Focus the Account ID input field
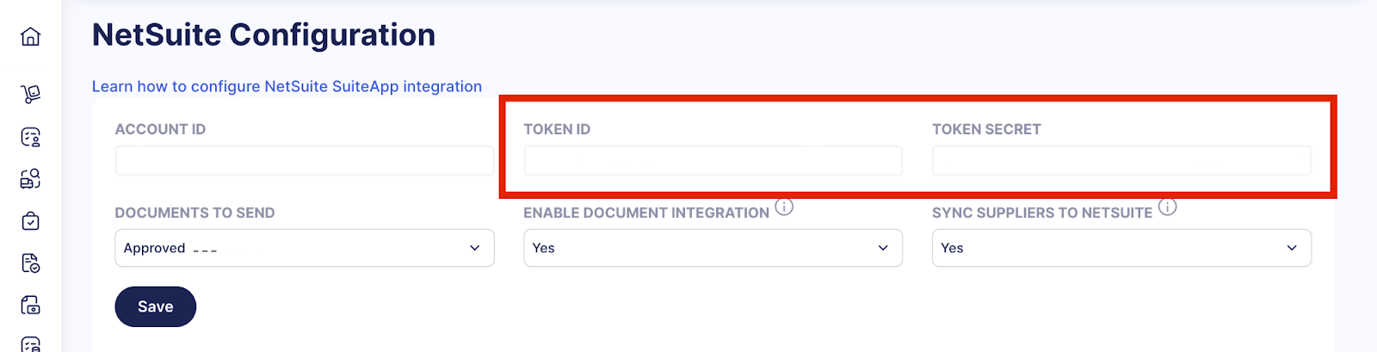 pyautogui.click(x=304, y=161)
